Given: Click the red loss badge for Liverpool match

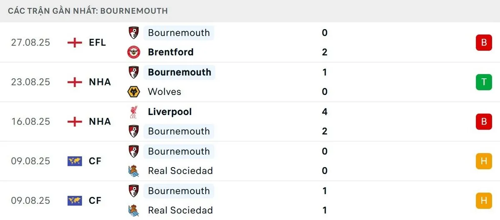Looking at the screenshot, I should 484,121.
